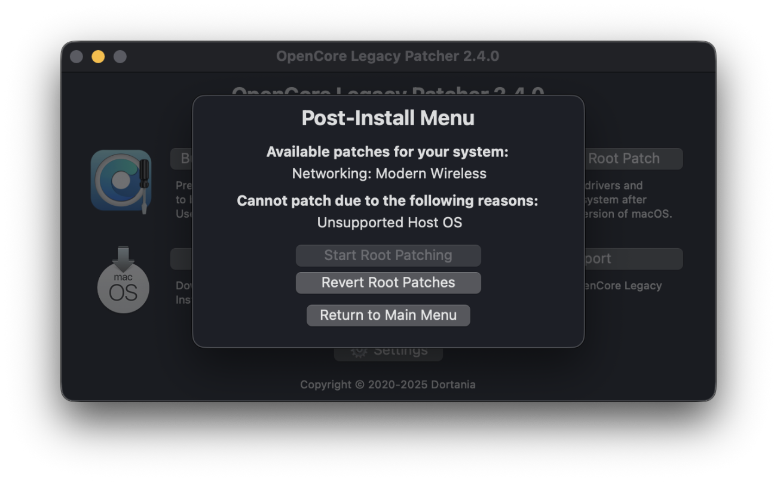Click the leftmost grey close window button
Screen dimensions: 777x482
pyautogui.click(x=77, y=57)
